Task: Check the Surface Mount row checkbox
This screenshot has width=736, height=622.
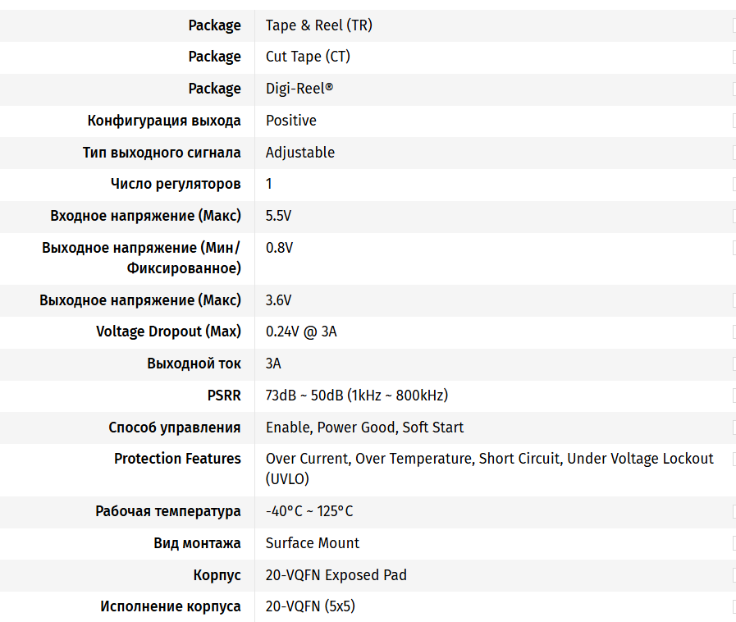Action: 734,543
